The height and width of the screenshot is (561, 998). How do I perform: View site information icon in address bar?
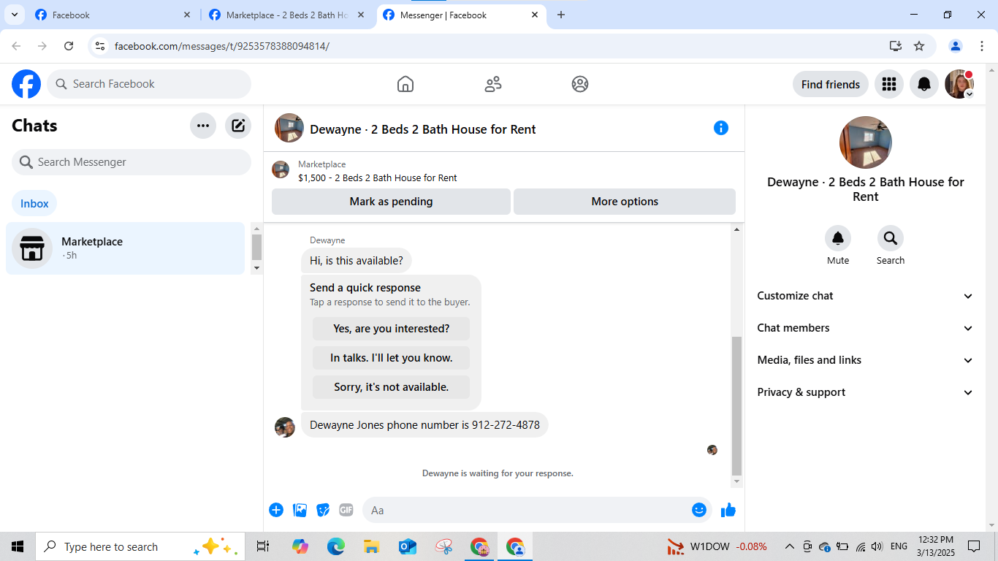point(100,46)
